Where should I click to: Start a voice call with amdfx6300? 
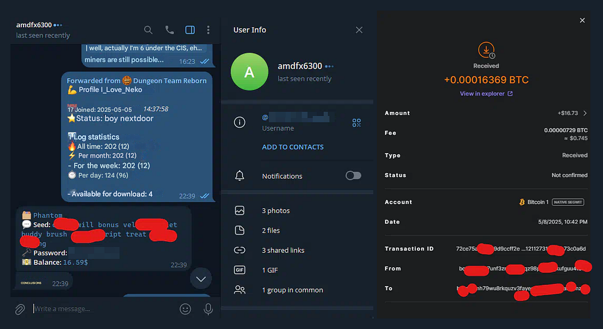point(169,29)
